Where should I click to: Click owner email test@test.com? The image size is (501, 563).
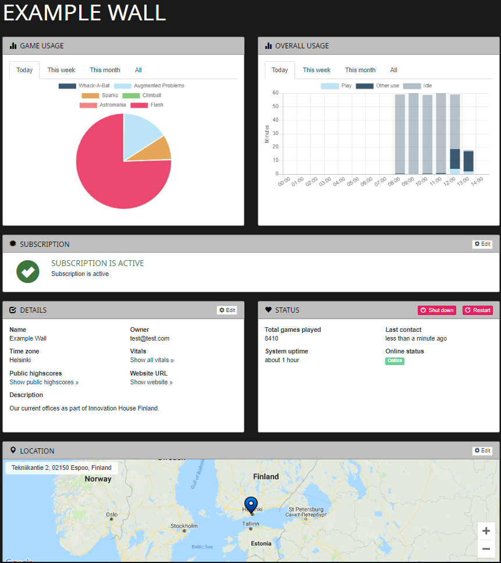click(x=150, y=338)
